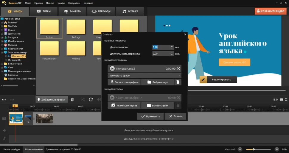Screen dimensions: 289x153
Task: Click the video track film icon
Action: click(x=4, y=119)
